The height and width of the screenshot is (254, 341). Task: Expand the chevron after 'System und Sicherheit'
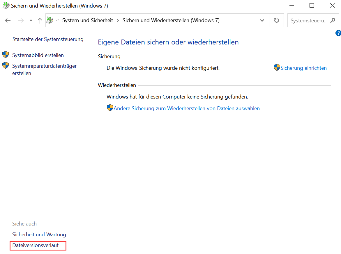click(118, 20)
